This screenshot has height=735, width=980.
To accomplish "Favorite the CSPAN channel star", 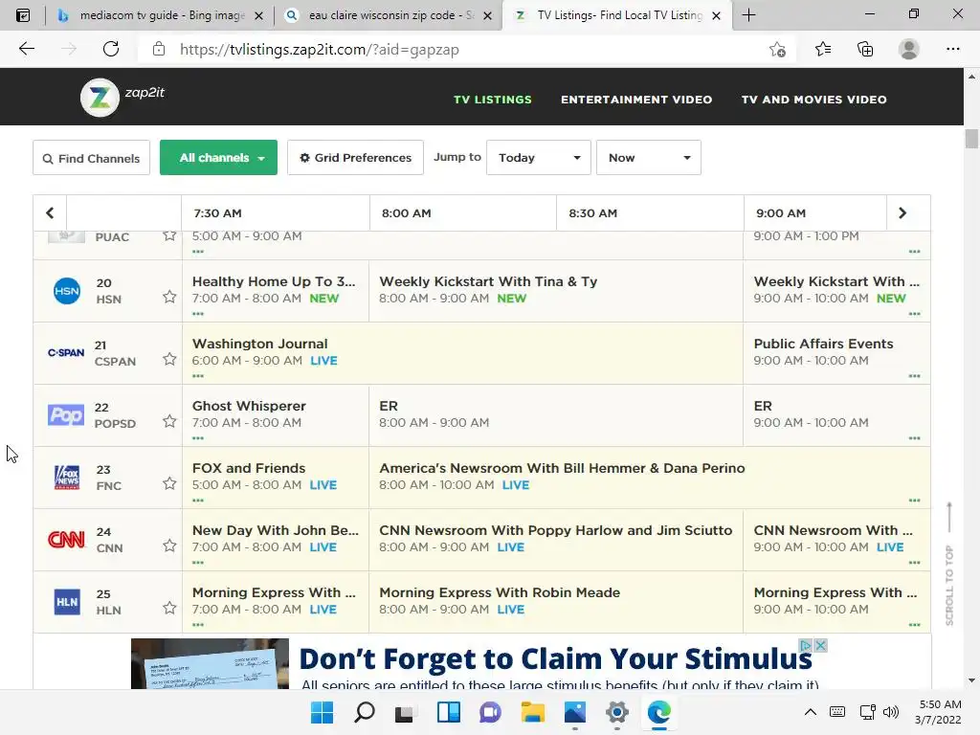I will [169, 359].
